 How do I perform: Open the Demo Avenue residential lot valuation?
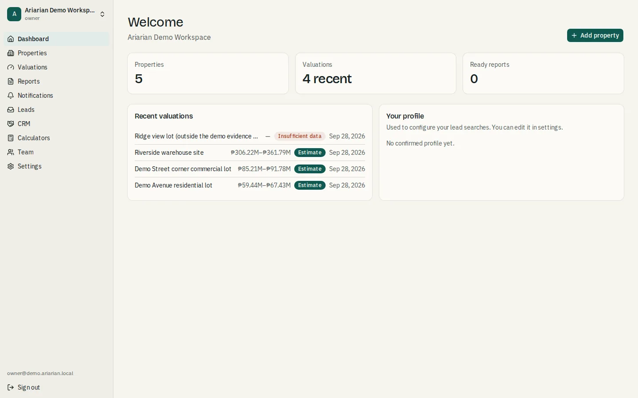tap(250, 185)
